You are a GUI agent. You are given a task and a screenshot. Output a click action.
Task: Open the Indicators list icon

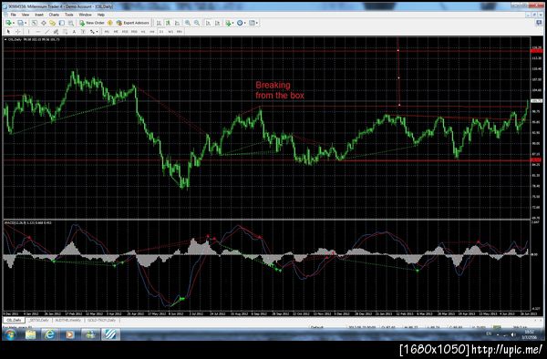click(x=228, y=23)
